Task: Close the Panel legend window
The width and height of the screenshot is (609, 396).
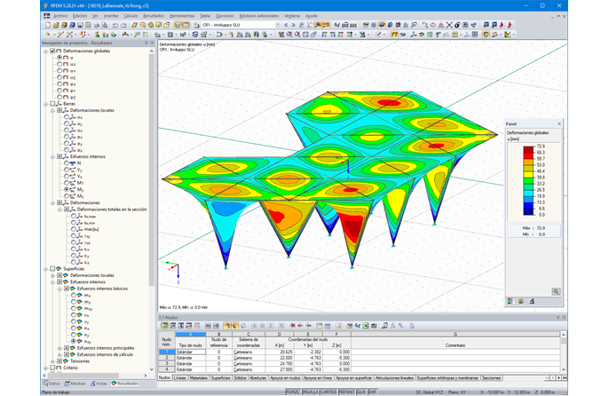Action: [x=559, y=124]
